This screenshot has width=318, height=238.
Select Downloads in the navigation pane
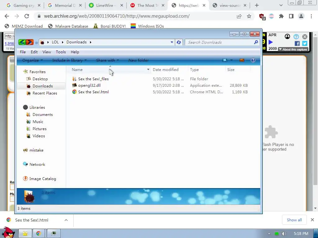coord(43,86)
